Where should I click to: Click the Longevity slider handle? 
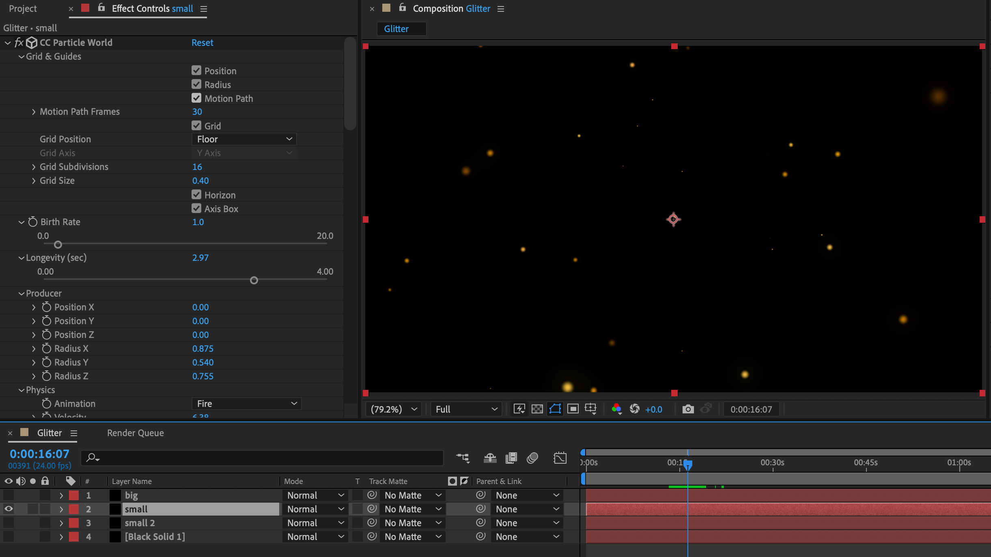pyautogui.click(x=254, y=280)
